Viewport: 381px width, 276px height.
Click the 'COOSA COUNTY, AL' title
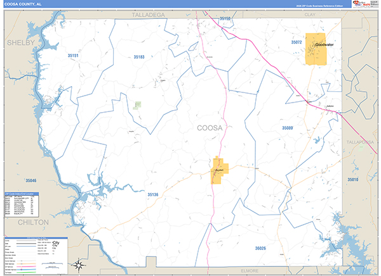[x=23, y=4]
